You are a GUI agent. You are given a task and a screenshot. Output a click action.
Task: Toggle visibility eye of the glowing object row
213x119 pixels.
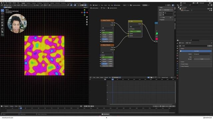click(210, 10)
